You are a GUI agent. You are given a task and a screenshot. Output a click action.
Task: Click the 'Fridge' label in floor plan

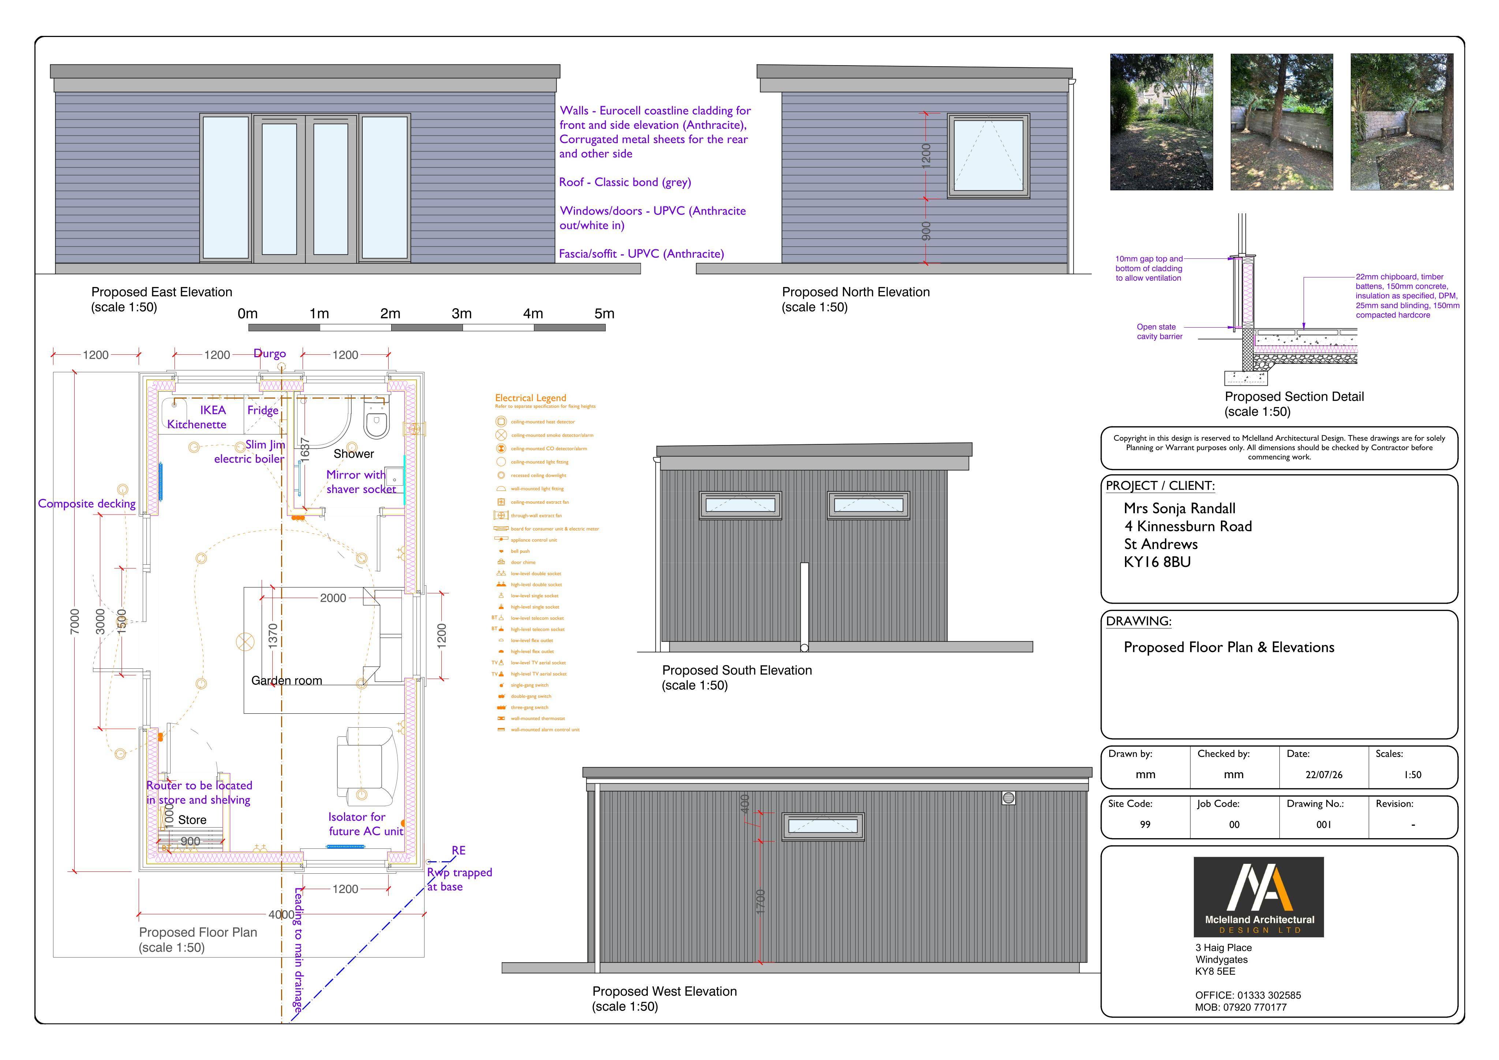pos(263,410)
